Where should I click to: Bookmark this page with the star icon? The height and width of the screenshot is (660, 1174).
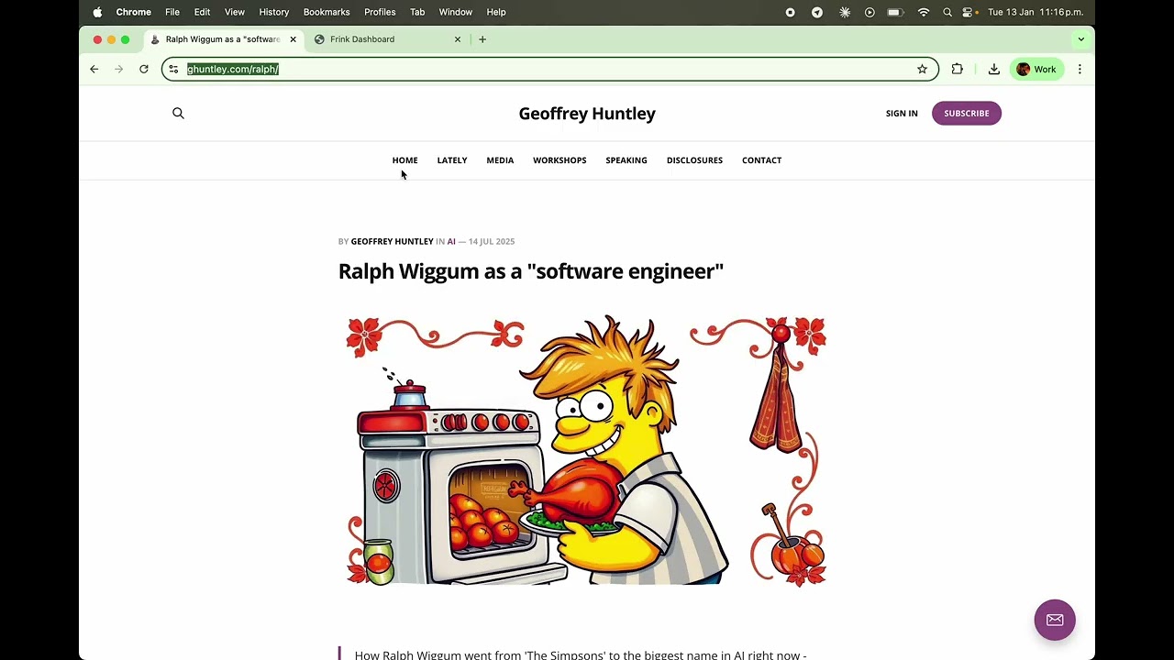click(x=922, y=69)
